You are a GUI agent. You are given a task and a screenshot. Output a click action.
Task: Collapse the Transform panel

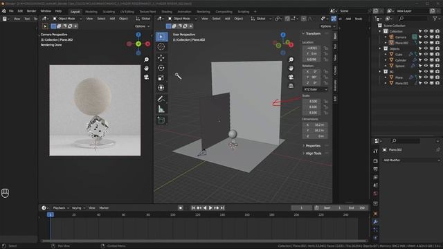[313, 34]
